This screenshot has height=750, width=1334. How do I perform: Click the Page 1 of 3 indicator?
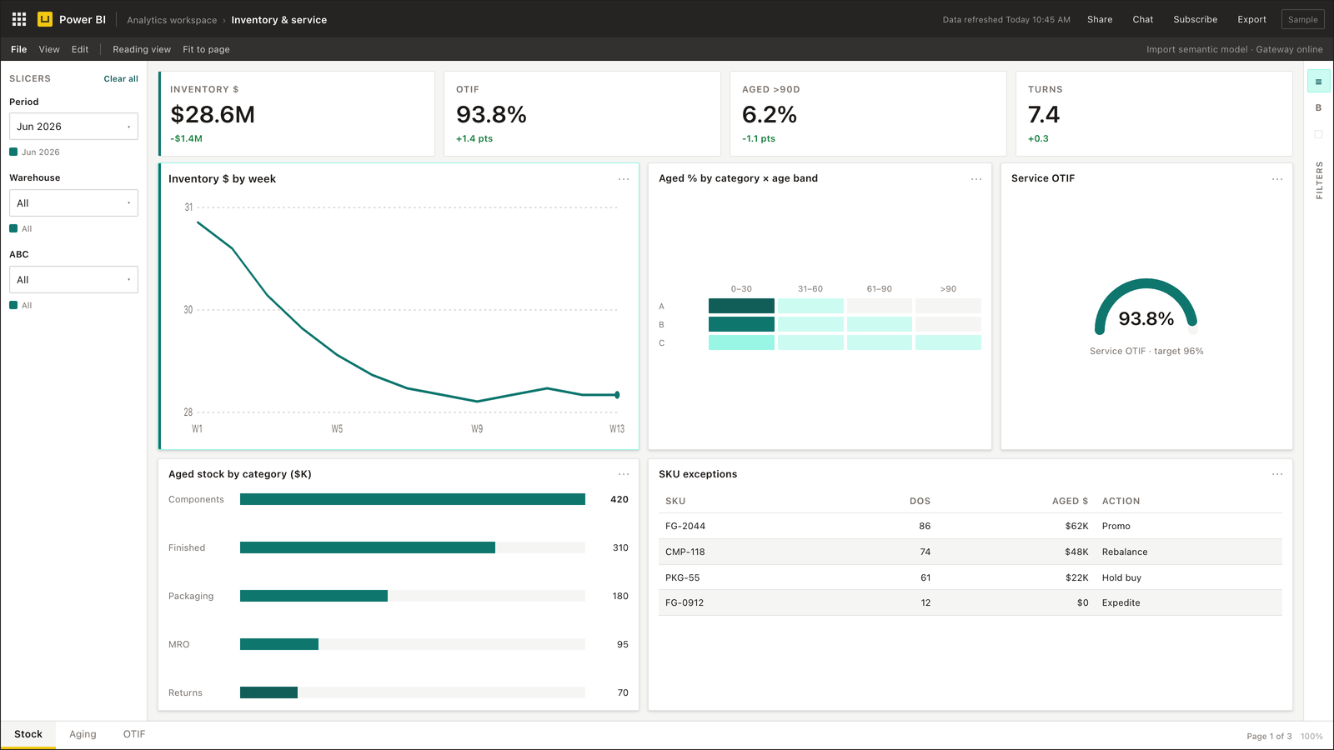click(x=1269, y=736)
